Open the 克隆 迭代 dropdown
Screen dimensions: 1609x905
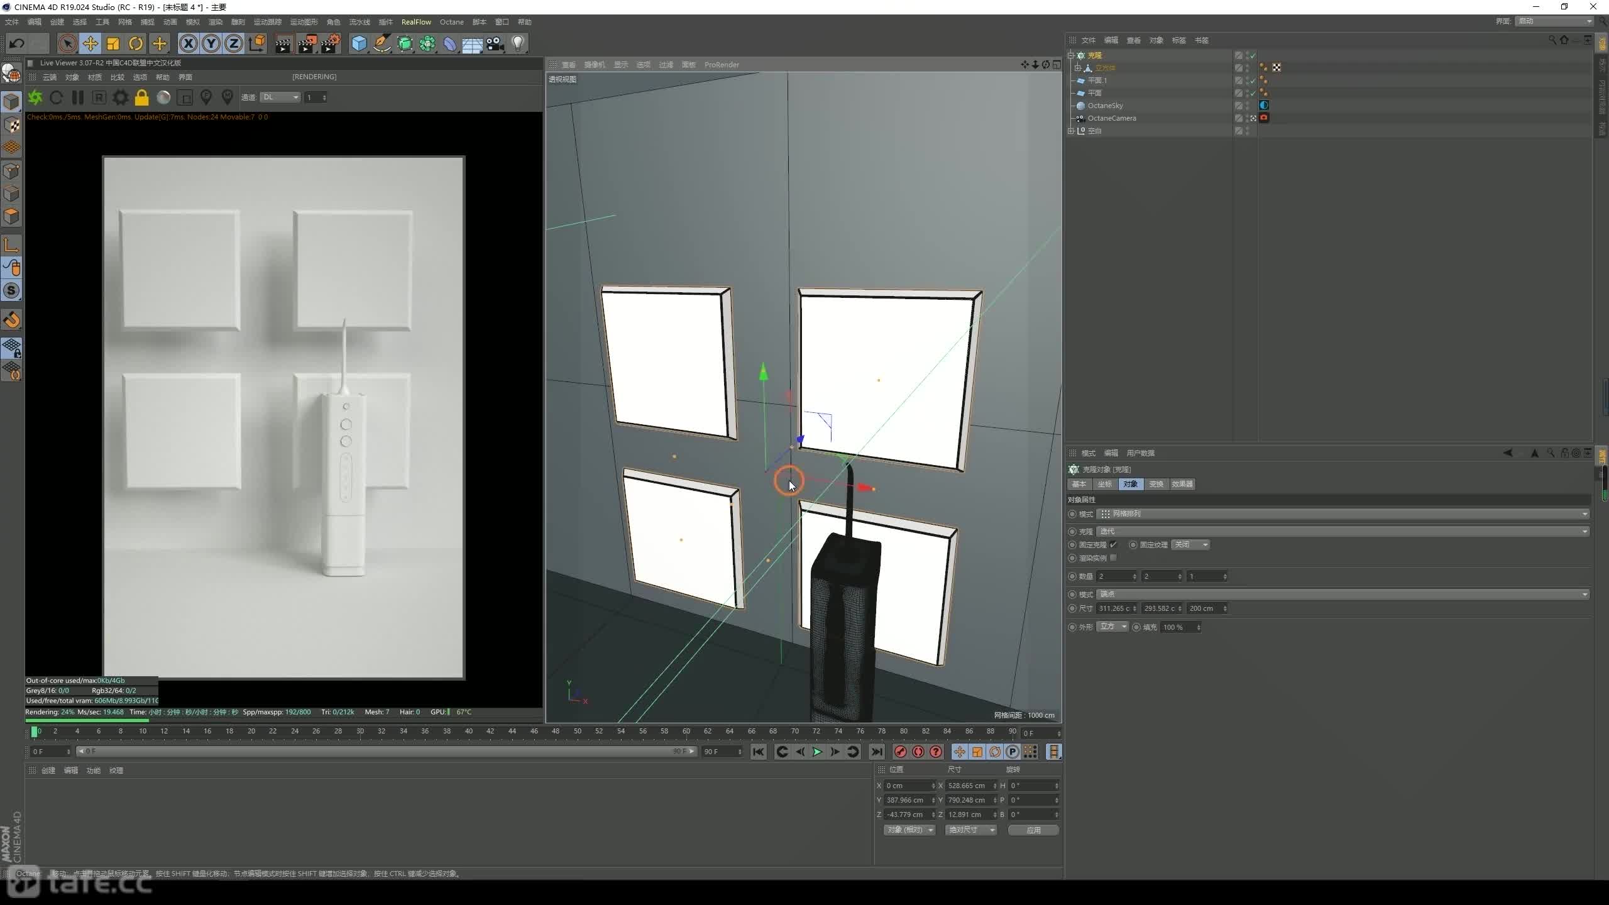(x=1343, y=532)
